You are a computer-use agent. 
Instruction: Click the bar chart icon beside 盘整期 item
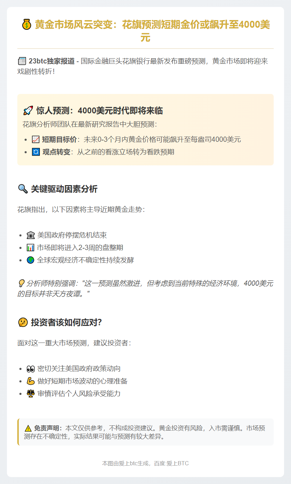(30, 248)
